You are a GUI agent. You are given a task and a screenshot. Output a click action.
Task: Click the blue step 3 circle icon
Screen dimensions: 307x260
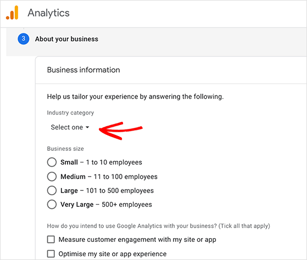coord(24,39)
